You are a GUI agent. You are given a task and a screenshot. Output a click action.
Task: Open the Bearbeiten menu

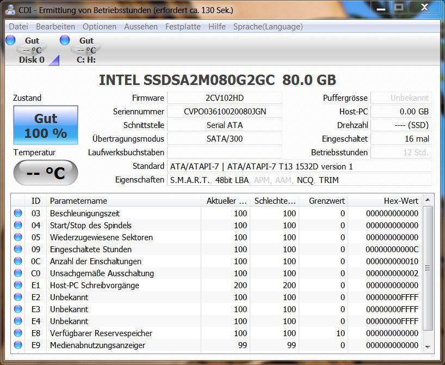(55, 27)
